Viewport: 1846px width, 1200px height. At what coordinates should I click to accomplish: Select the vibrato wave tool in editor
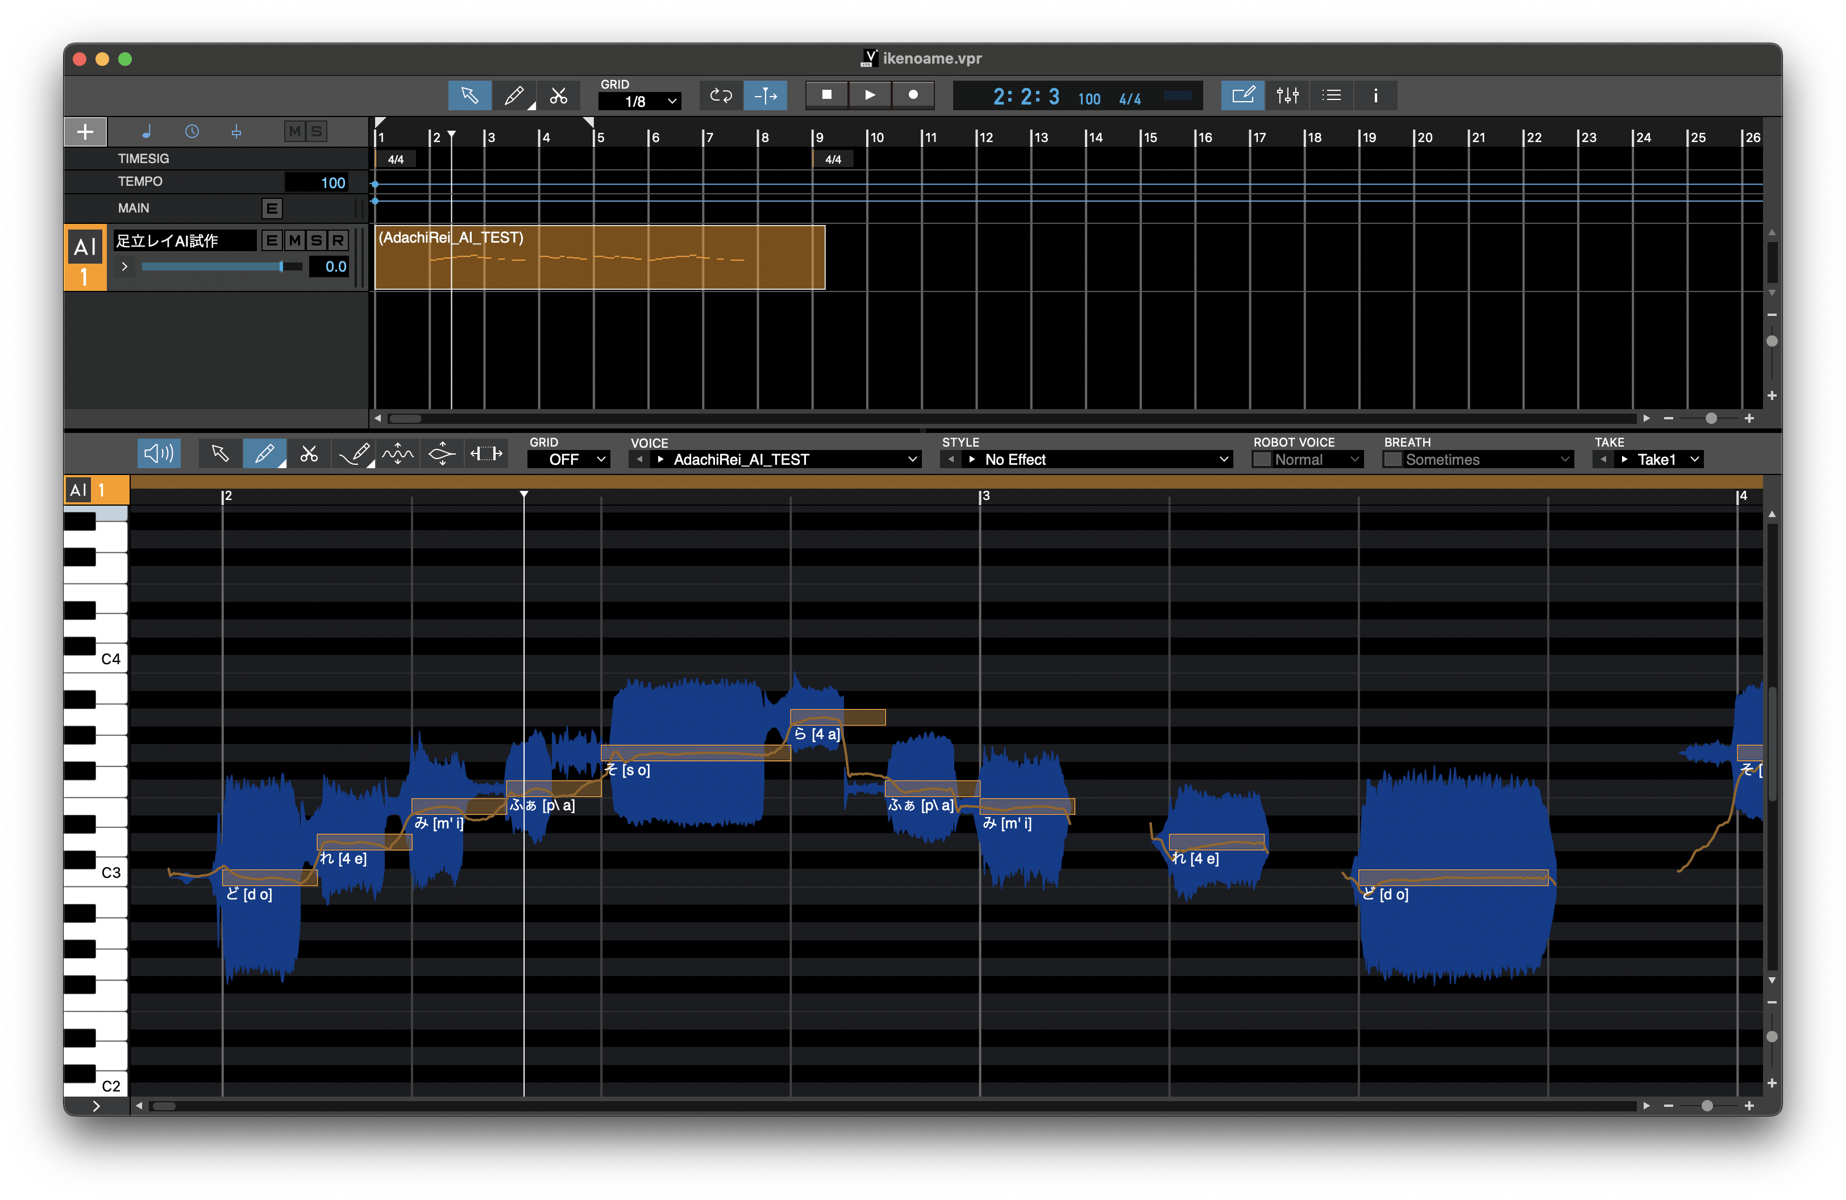(398, 453)
